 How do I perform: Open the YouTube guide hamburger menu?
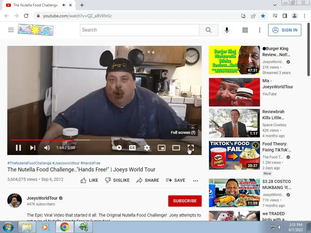[11, 30]
